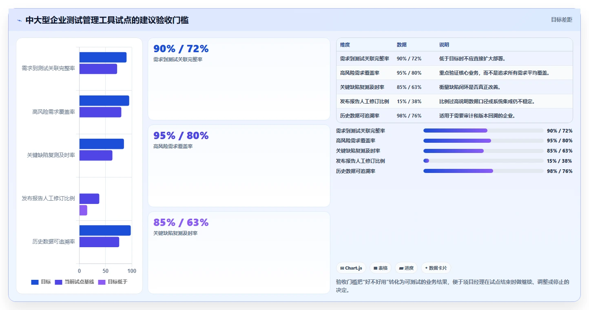Viewport: 589px width, 310px height.
Task: Select the 15% / 38% table cell
Action: [409, 102]
